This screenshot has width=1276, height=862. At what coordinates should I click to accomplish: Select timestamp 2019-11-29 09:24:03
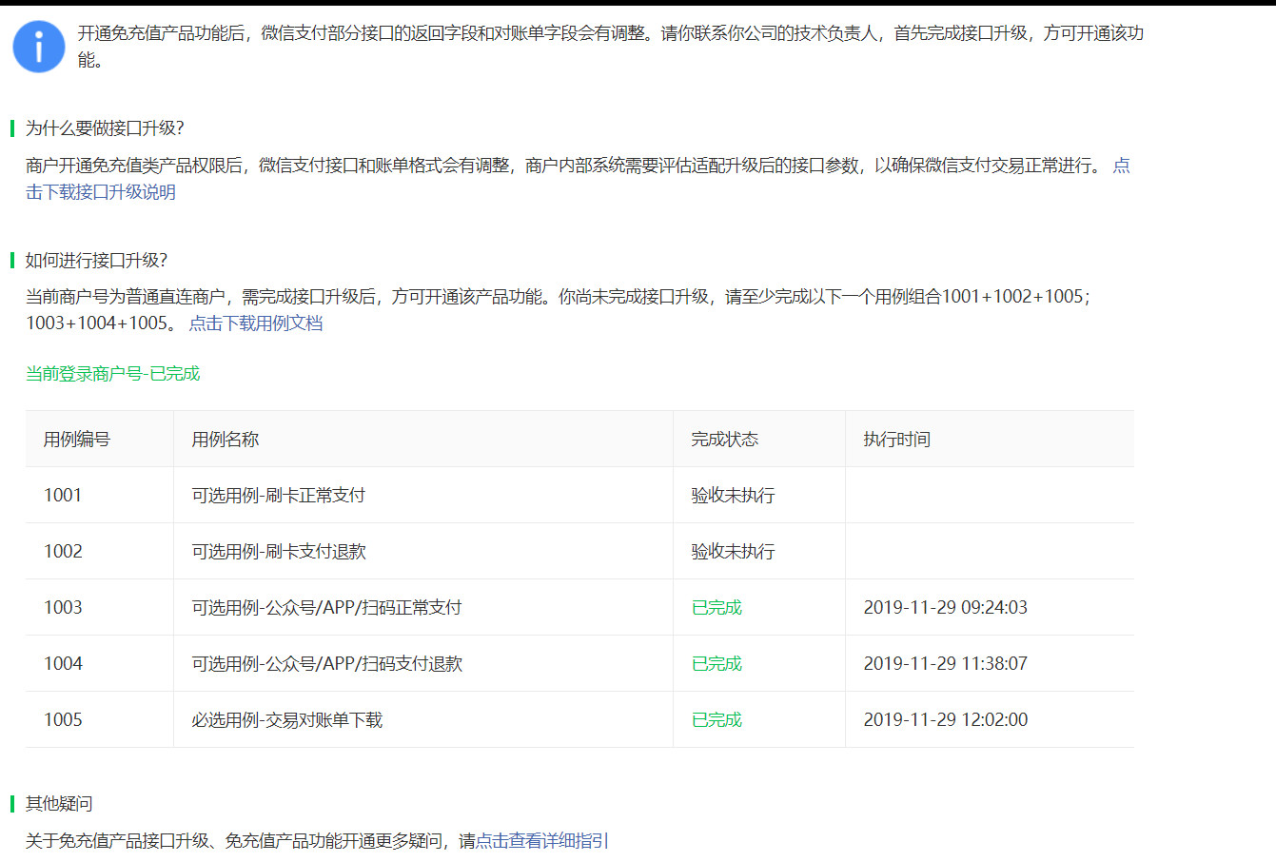click(946, 608)
